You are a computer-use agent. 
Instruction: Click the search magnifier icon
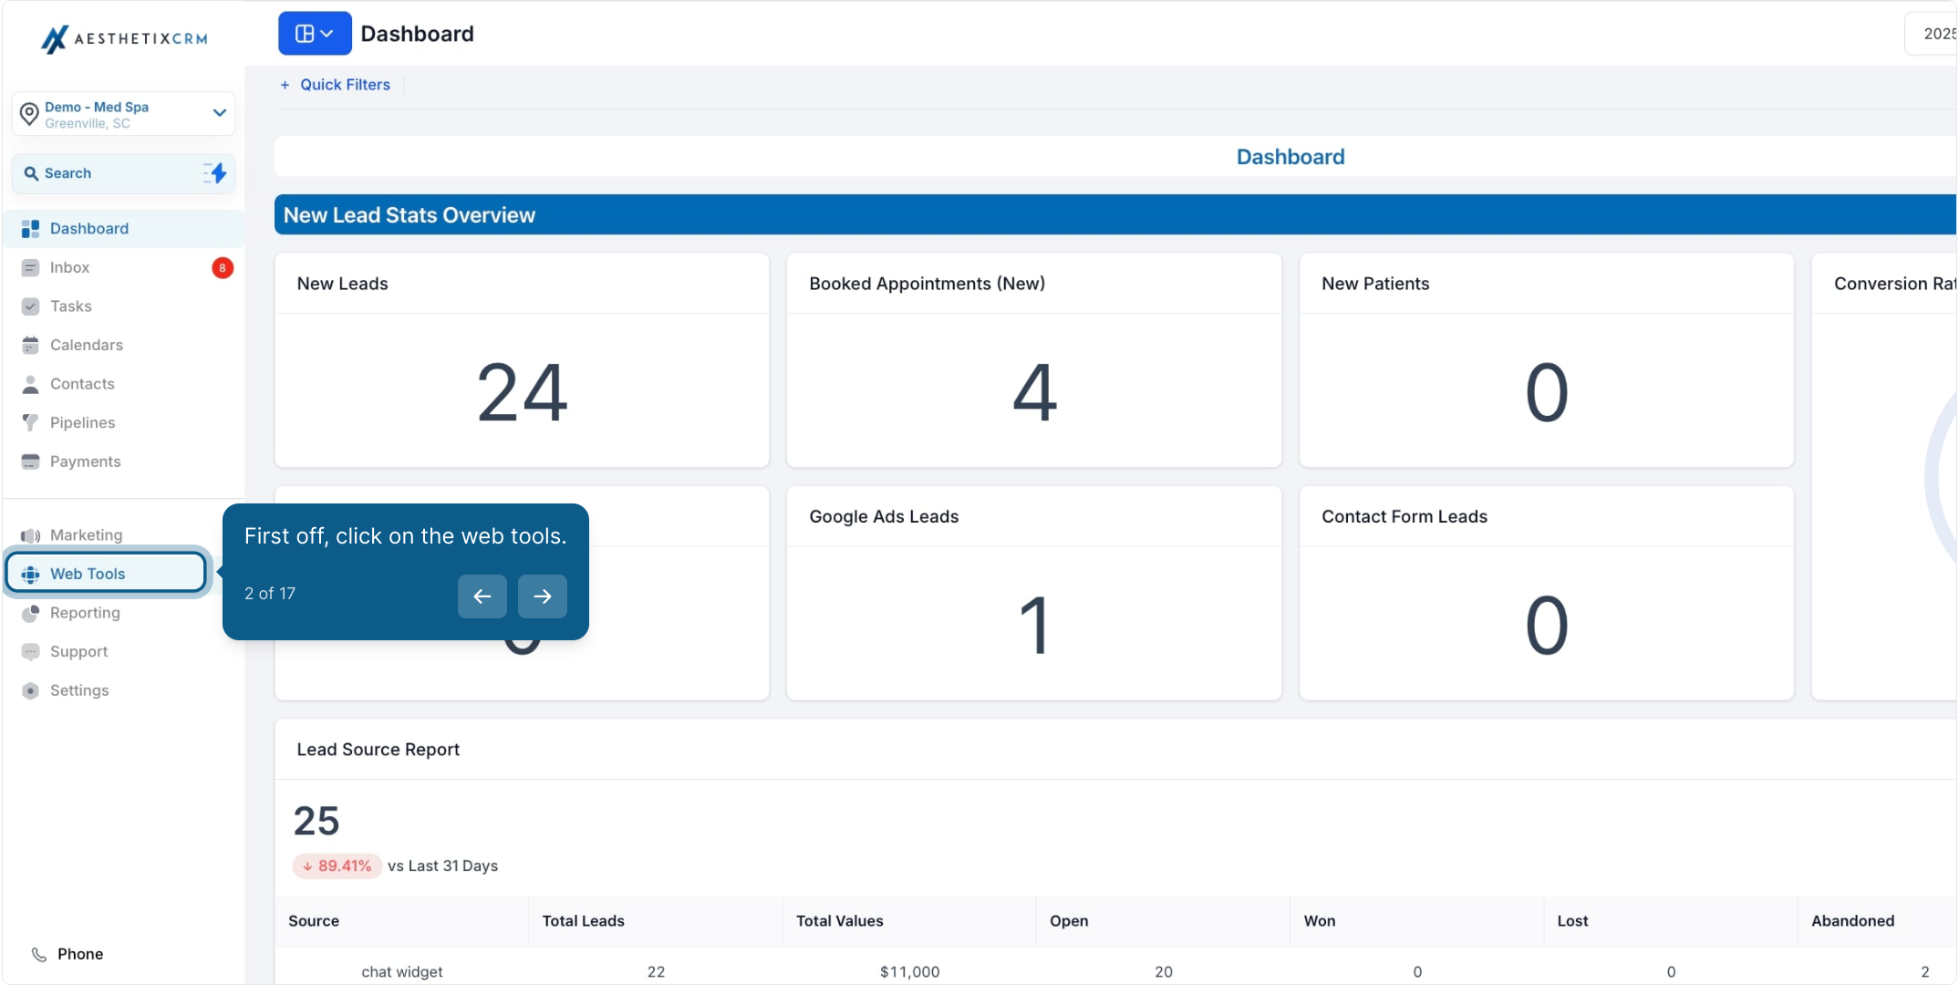[x=31, y=173]
